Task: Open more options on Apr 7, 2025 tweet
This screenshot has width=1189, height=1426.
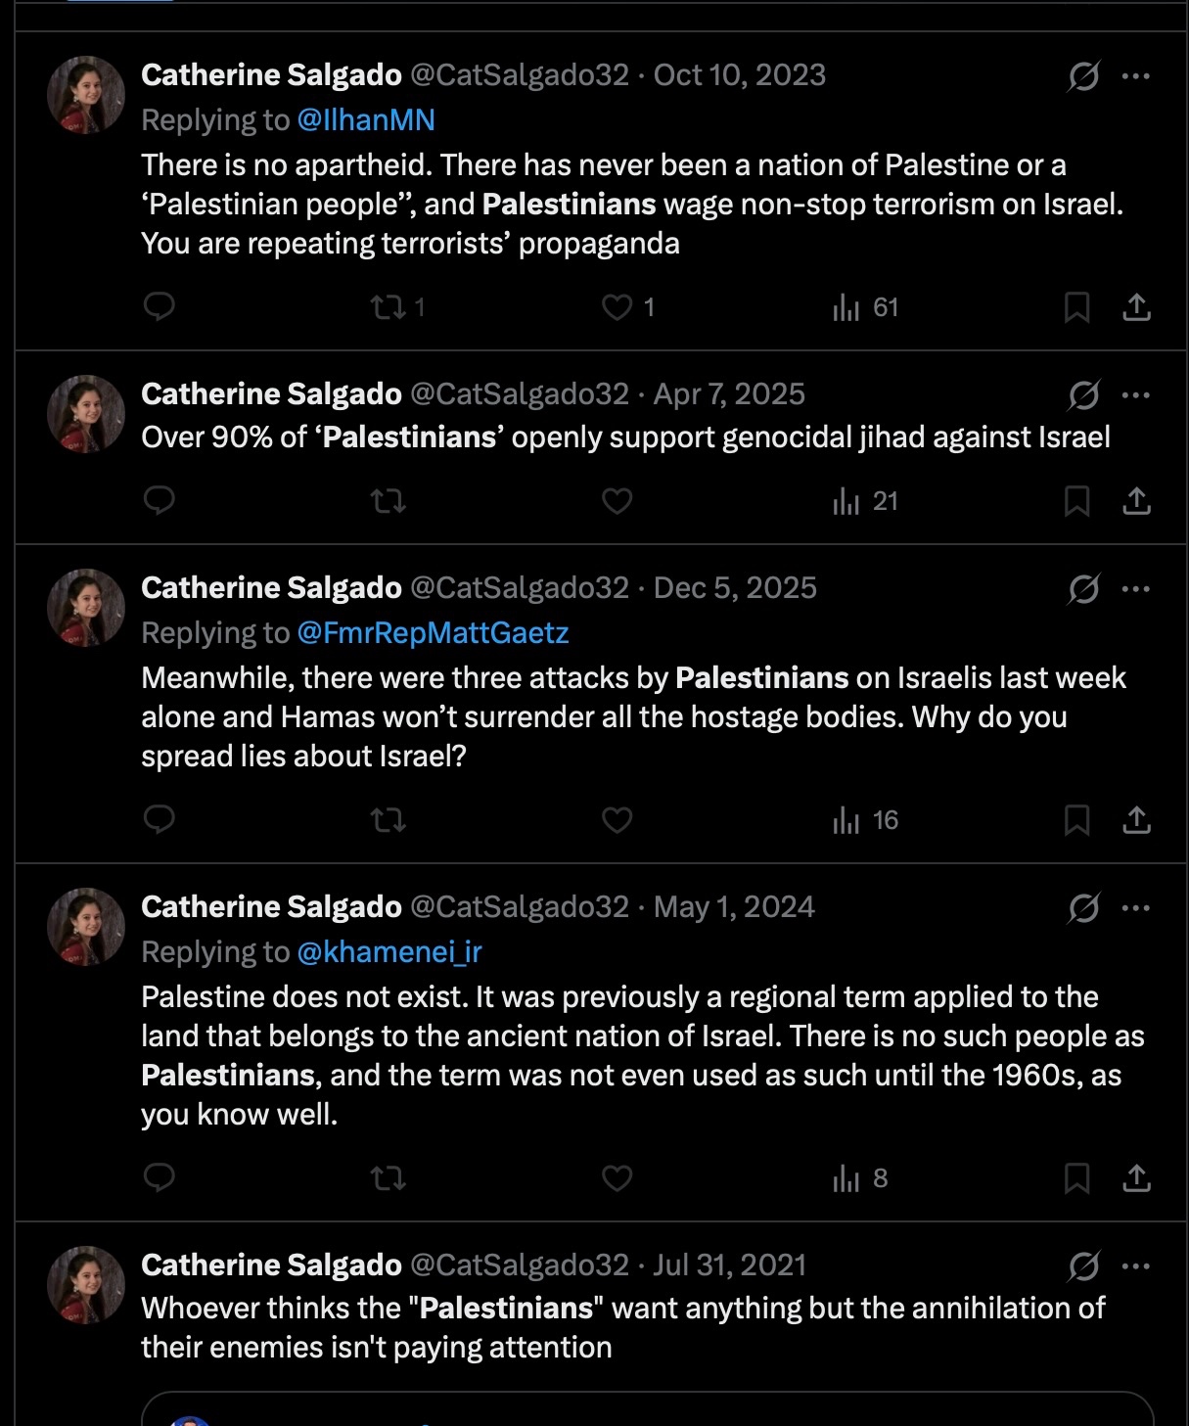Action: click(1135, 394)
